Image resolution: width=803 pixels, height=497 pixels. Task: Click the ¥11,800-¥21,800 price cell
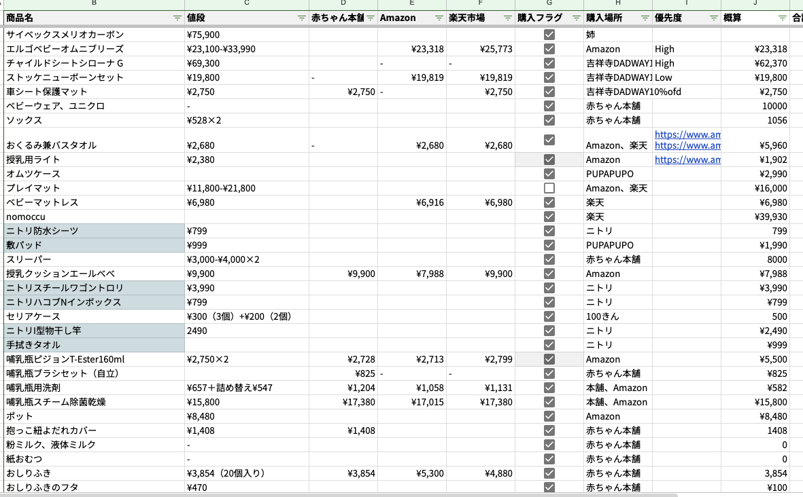pyautogui.click(x=247, y=188)
